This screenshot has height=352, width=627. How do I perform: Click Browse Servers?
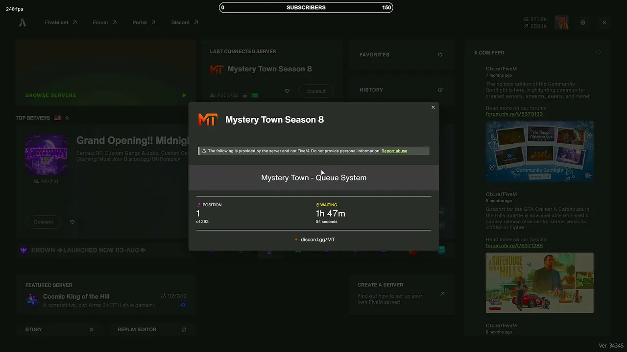pos(51,95)
